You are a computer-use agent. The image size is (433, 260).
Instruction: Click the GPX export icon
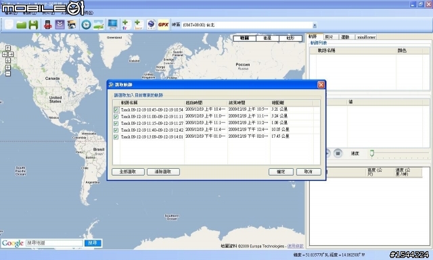[x=163, y=25]
